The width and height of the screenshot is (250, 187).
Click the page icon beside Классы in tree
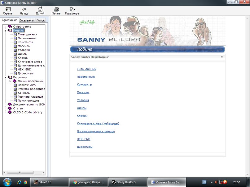click(x=15, y=57)
